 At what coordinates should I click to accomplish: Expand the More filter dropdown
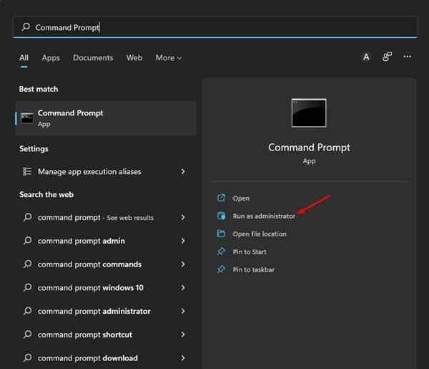click(x=169, y=58)
